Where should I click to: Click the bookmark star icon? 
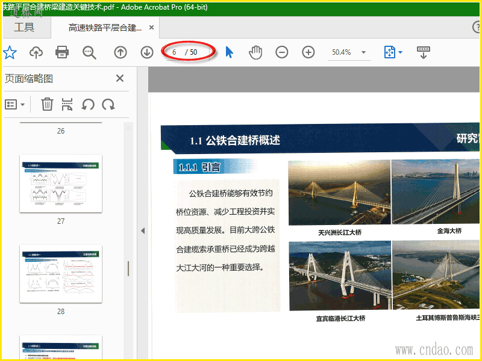point(10,52)
